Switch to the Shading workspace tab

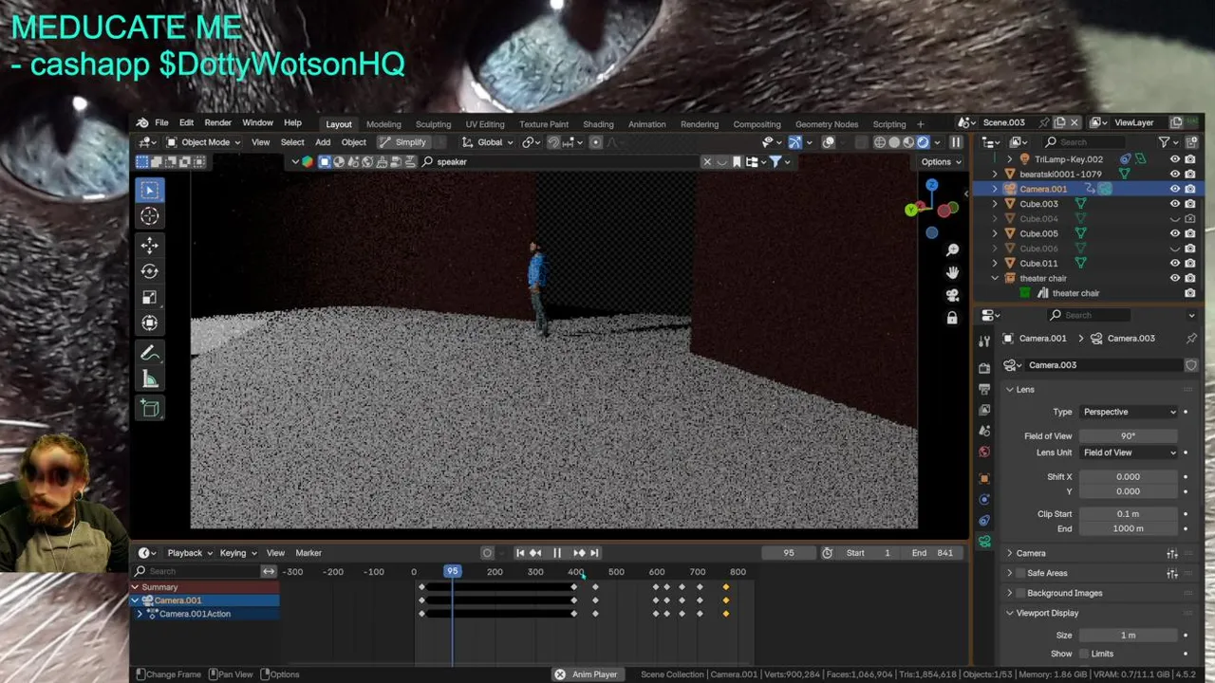598,124
